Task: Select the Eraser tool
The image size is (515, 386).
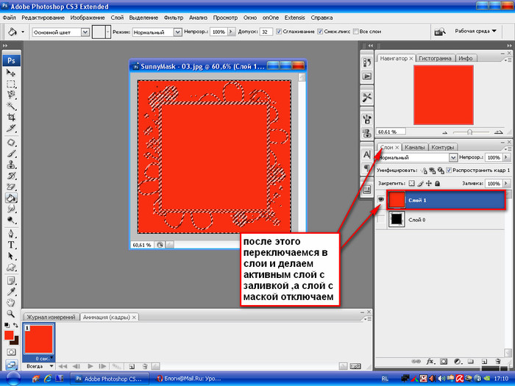Action: pyautogui.click(x=11, y=187)
